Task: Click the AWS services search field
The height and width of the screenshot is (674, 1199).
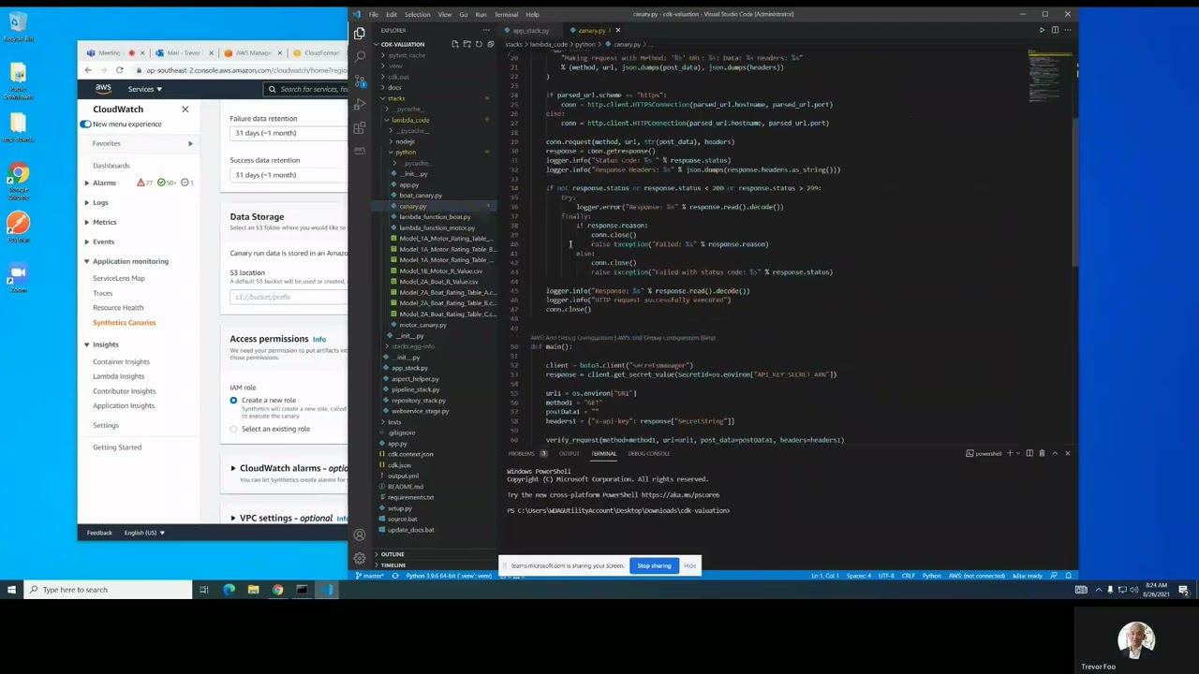Action: 305,89
